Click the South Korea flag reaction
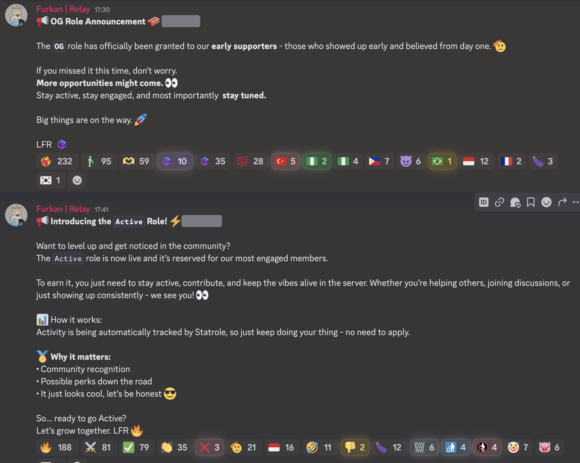This screenshot has width=580, height=463. coord(51,180)
